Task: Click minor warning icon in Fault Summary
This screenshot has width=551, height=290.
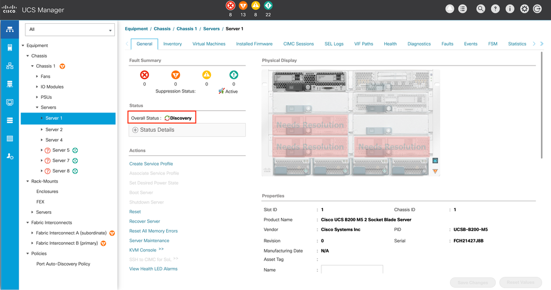Action: pos(206,75)
